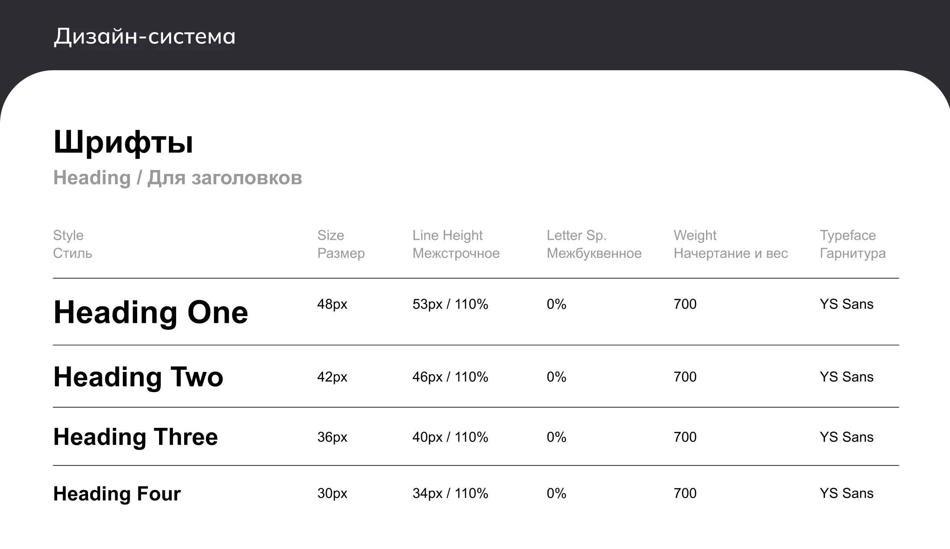Click the Style / Стиль column header

(x=72, y=244)
